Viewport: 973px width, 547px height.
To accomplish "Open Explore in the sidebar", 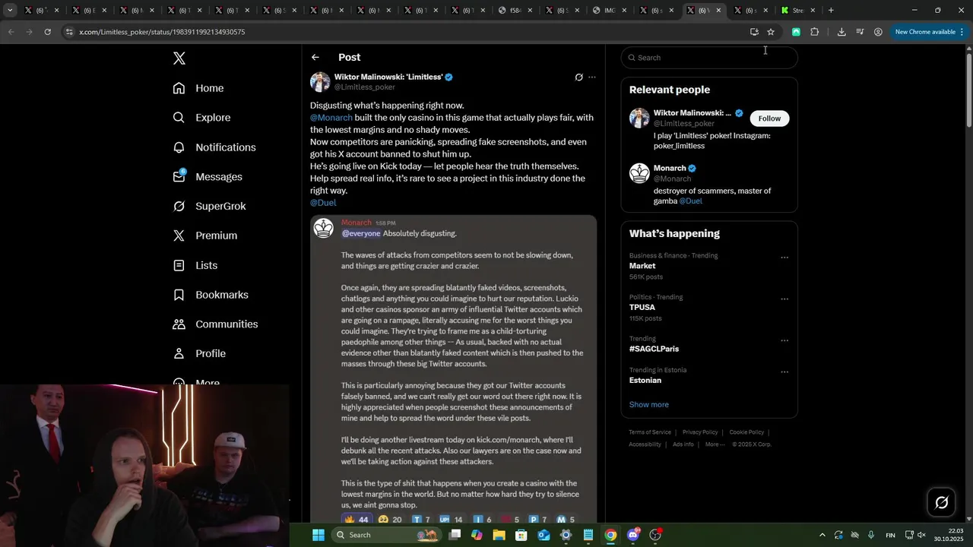I will pyautogui.click(x=201, y=118).
